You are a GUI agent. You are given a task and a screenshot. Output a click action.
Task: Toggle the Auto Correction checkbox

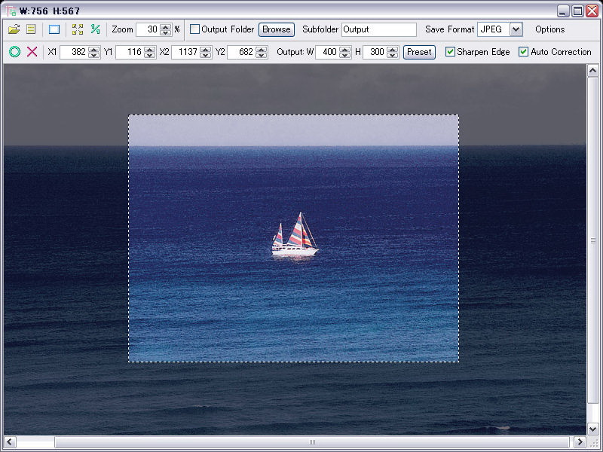coord(524,52)
